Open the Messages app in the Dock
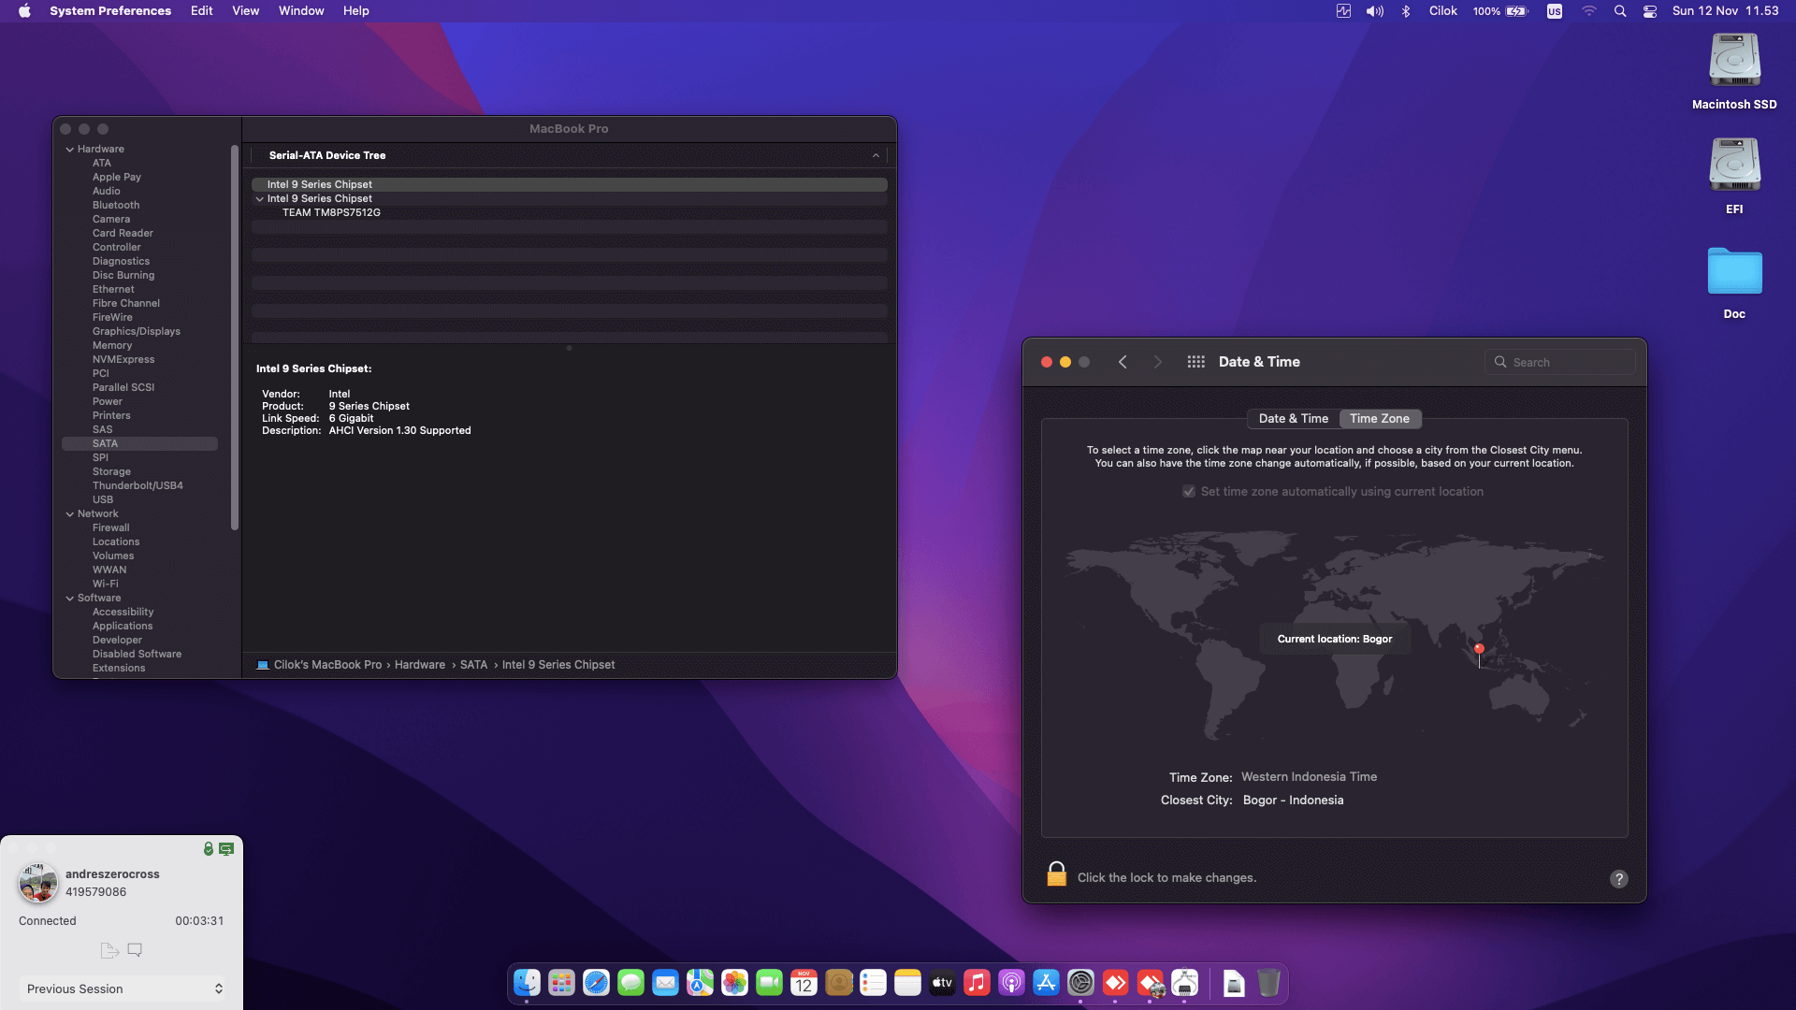The height and width of the screenshot is (1010, 1796). click(x=630, y=983)
